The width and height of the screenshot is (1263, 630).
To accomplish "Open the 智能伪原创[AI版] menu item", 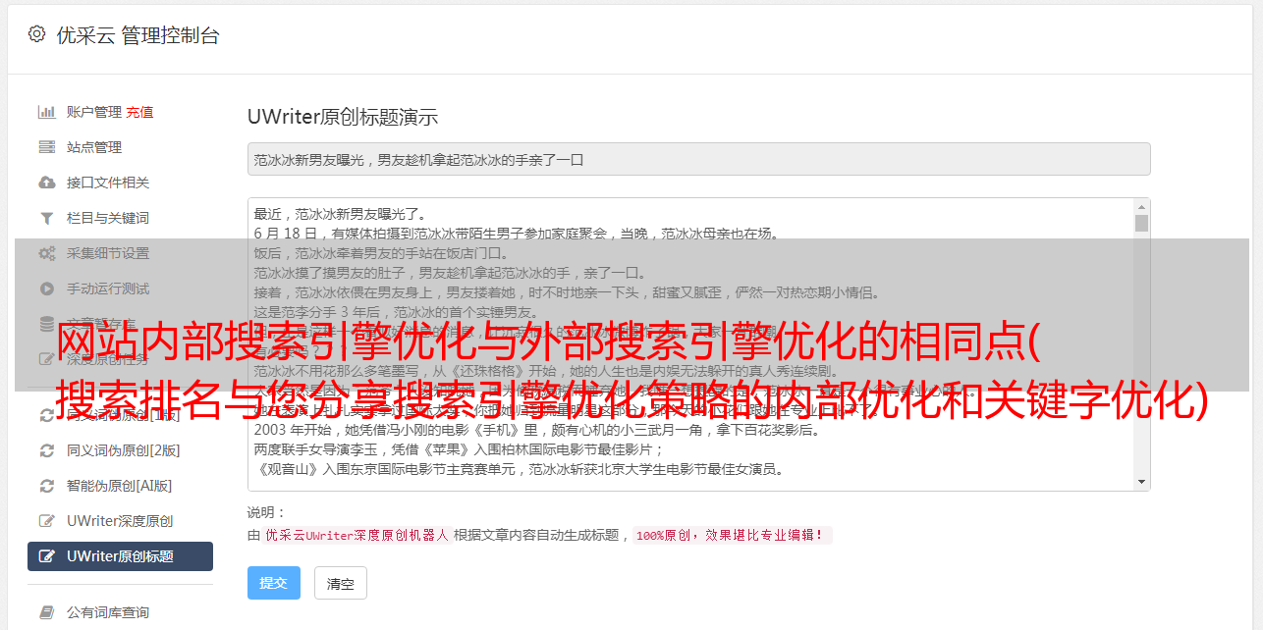I will (120, 486).
